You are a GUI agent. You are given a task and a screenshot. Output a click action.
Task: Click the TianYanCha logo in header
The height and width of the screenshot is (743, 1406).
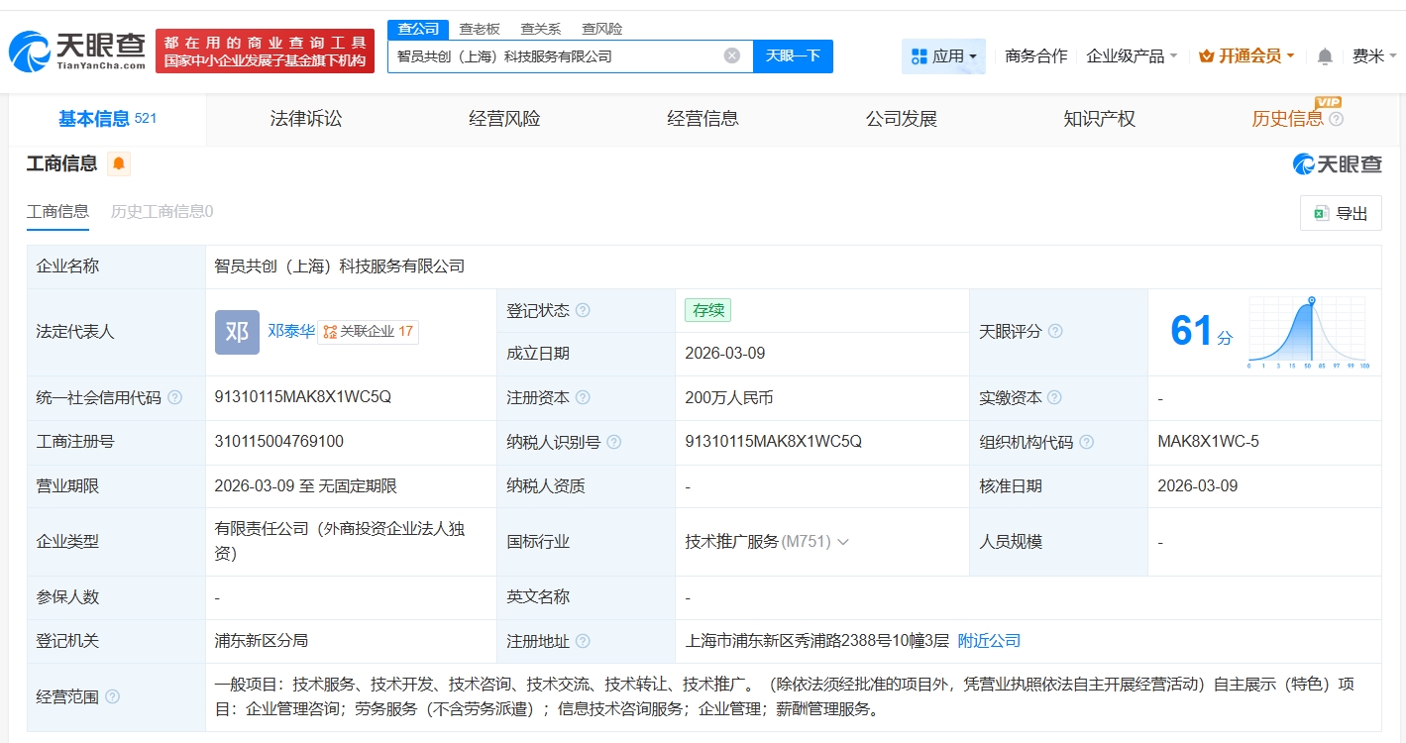click(77, 51)
